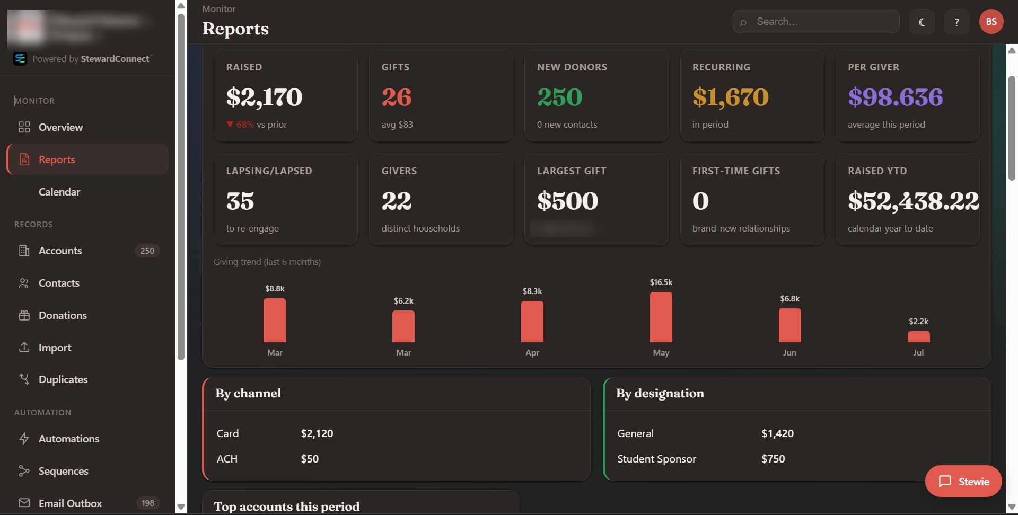Viewport: 1018px width, 515px height.
Task: Go to Accounts records
Action: click(87, 251)
